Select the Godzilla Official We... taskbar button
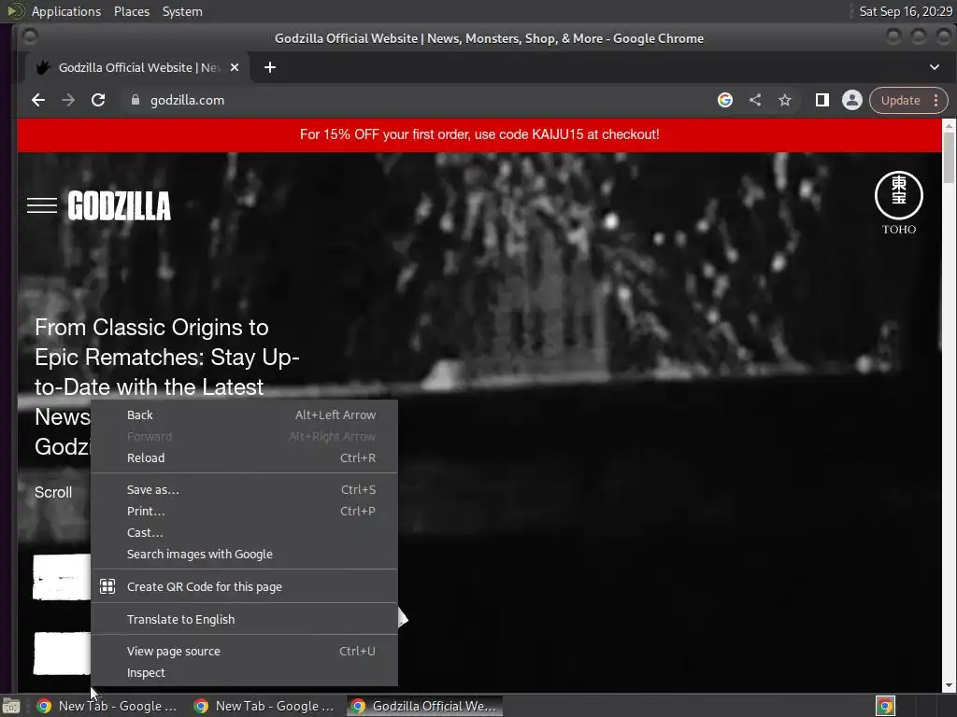The width and height of the screenshot is (957, 717). pos(425,706)
